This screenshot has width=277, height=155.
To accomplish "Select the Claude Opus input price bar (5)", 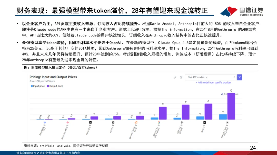I will (223, 117).
